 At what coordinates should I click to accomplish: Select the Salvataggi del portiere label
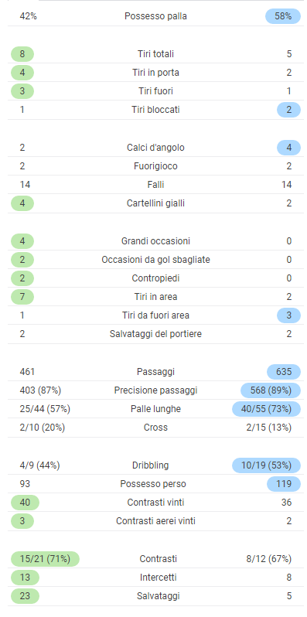click(x=155, y=334)
